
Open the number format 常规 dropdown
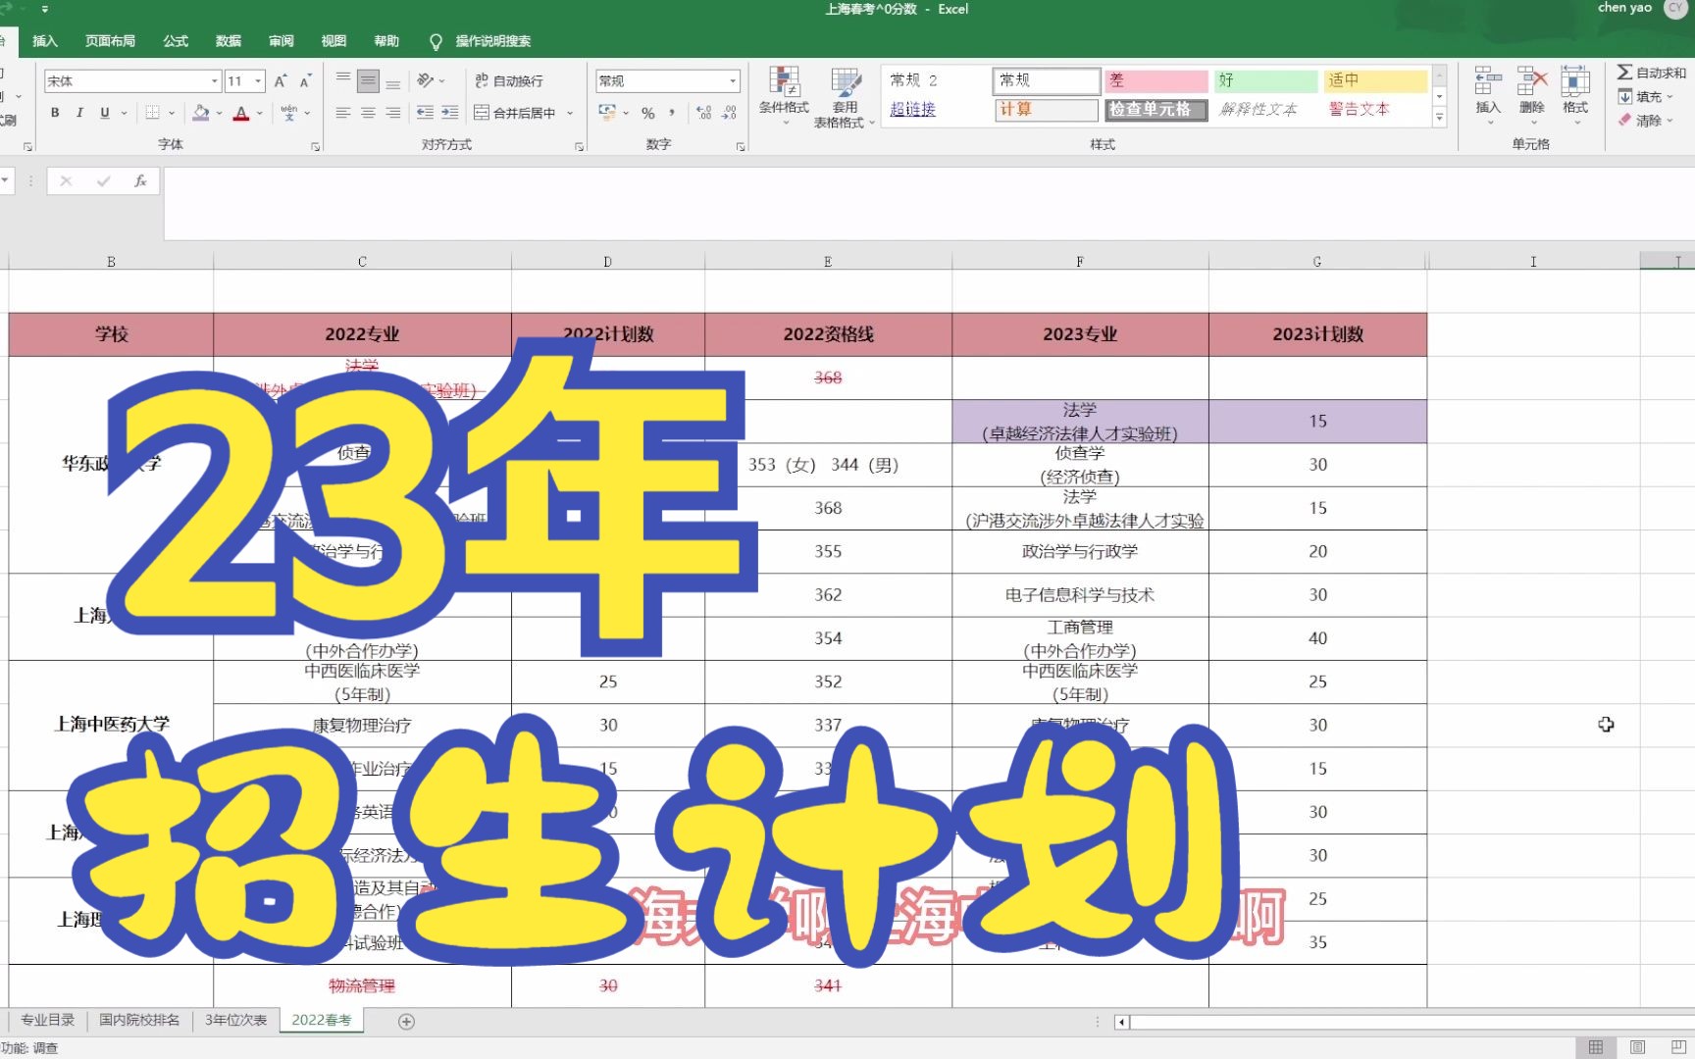(733, 80)
